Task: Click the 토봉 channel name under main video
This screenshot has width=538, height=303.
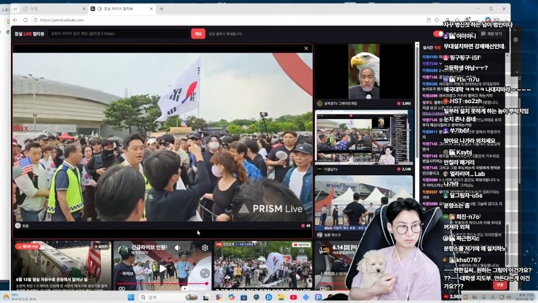Action: click(x=25, y=226)
